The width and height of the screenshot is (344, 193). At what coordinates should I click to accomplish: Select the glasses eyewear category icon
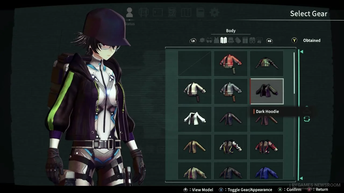(x=209, y=40)
